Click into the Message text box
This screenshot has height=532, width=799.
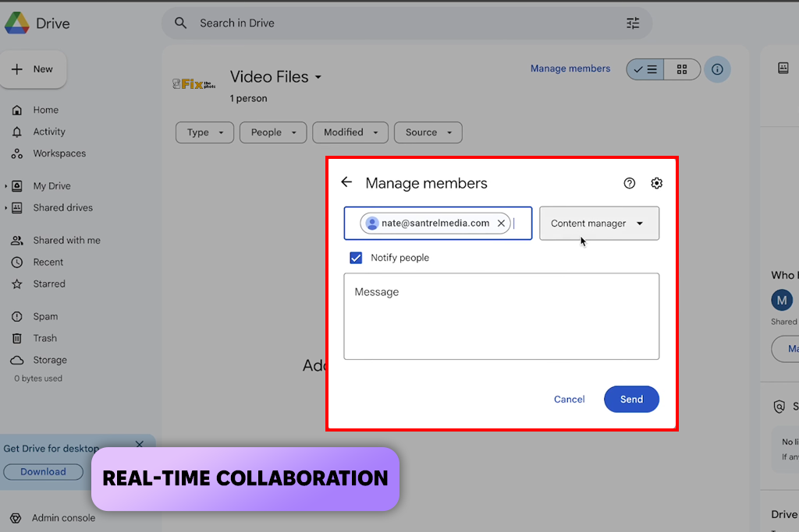coord(502,316)
